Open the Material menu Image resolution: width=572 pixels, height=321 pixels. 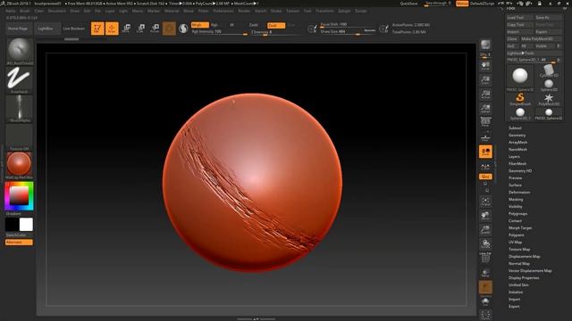pyautogui.click(x=172, y=11)
